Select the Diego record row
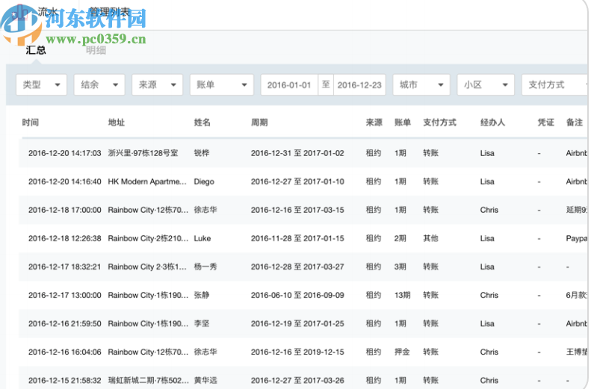The width and height of the screenshot is (591, 389). pos(204,181)
